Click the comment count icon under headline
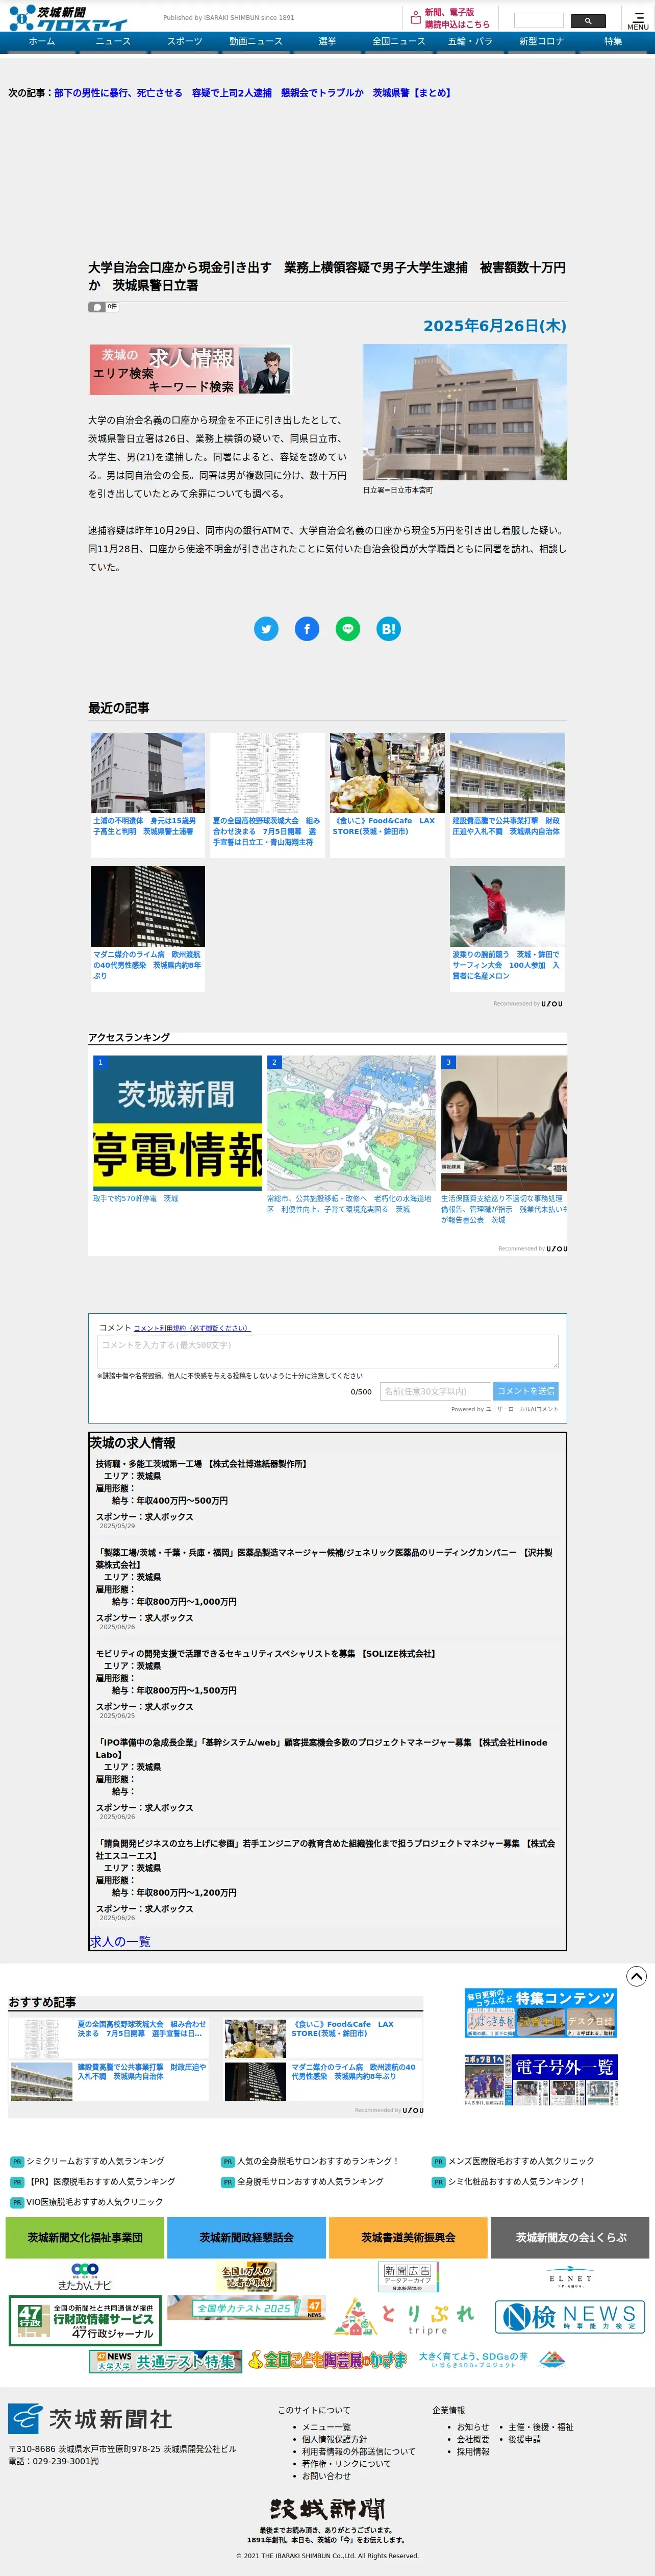The height and width of the screenshot is (2576, 655). point(104,307)
